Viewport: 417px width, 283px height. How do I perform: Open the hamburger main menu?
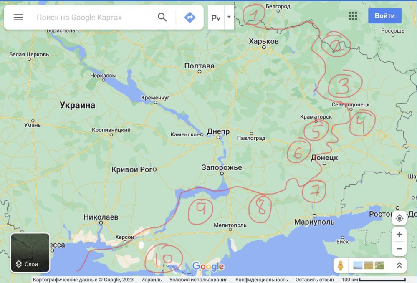coord(18,17)
